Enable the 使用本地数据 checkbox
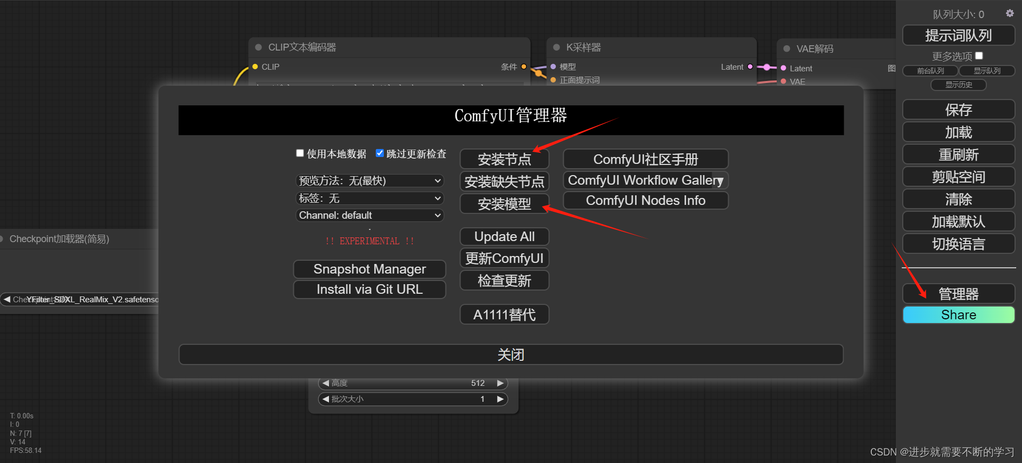This screenshot has width=1022, height=463. tap(300, 153)
